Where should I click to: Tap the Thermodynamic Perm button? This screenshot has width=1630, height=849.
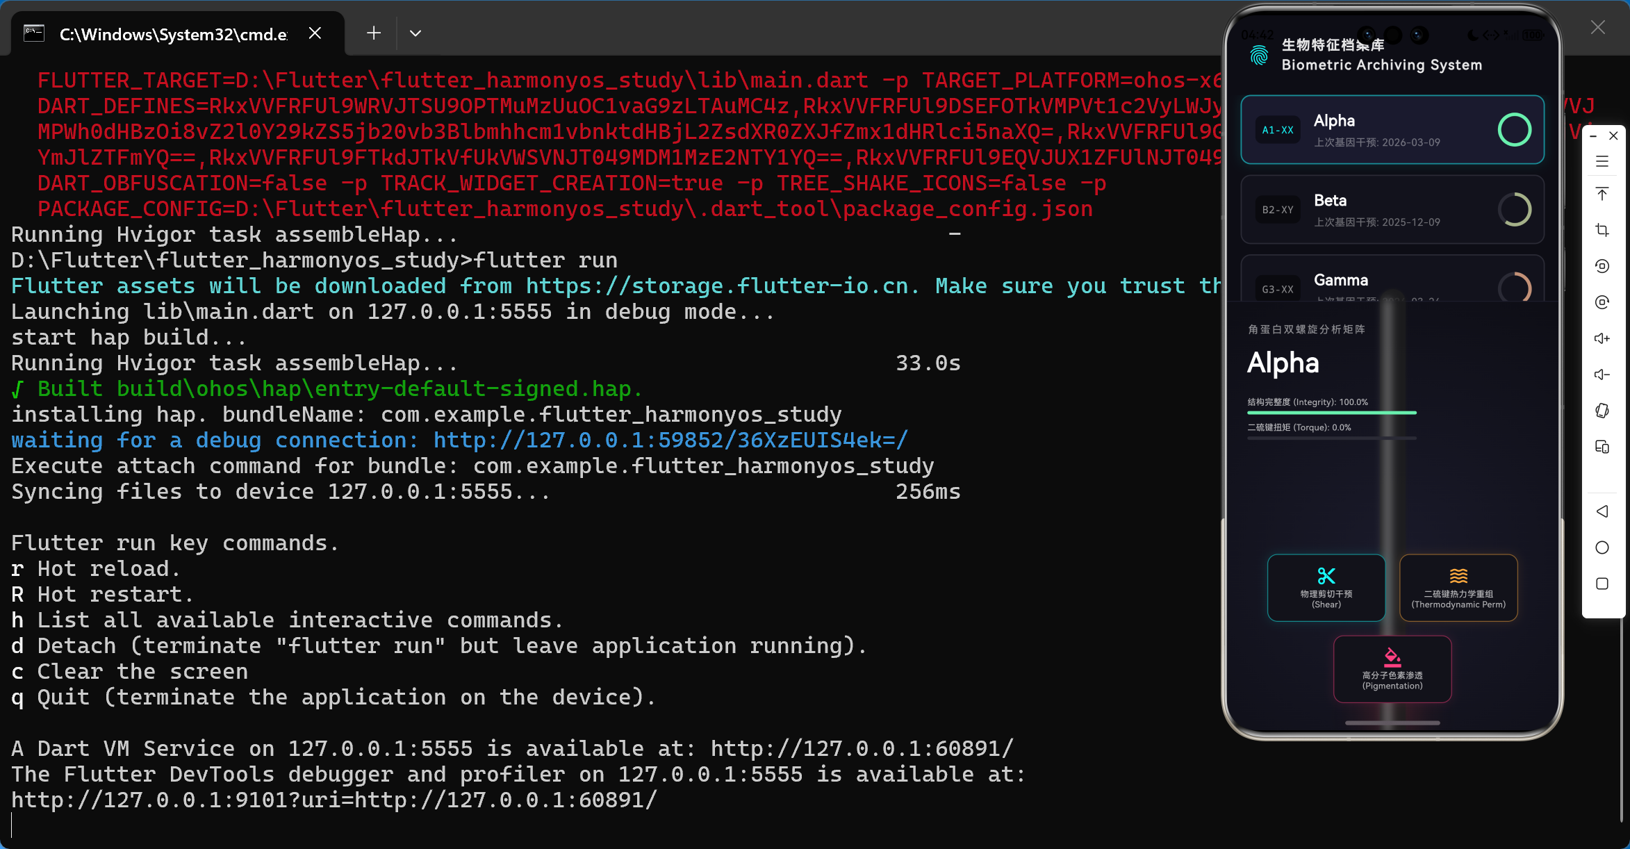(1458, 587)
